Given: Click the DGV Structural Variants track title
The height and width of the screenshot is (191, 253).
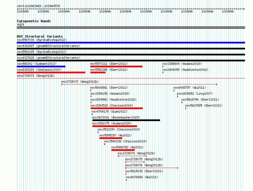Looking at the screenshot, I should [x=40, y=36].
